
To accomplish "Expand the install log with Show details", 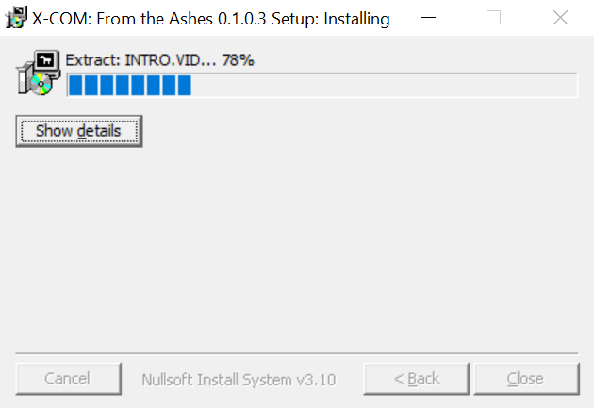I will pos(79,131).
